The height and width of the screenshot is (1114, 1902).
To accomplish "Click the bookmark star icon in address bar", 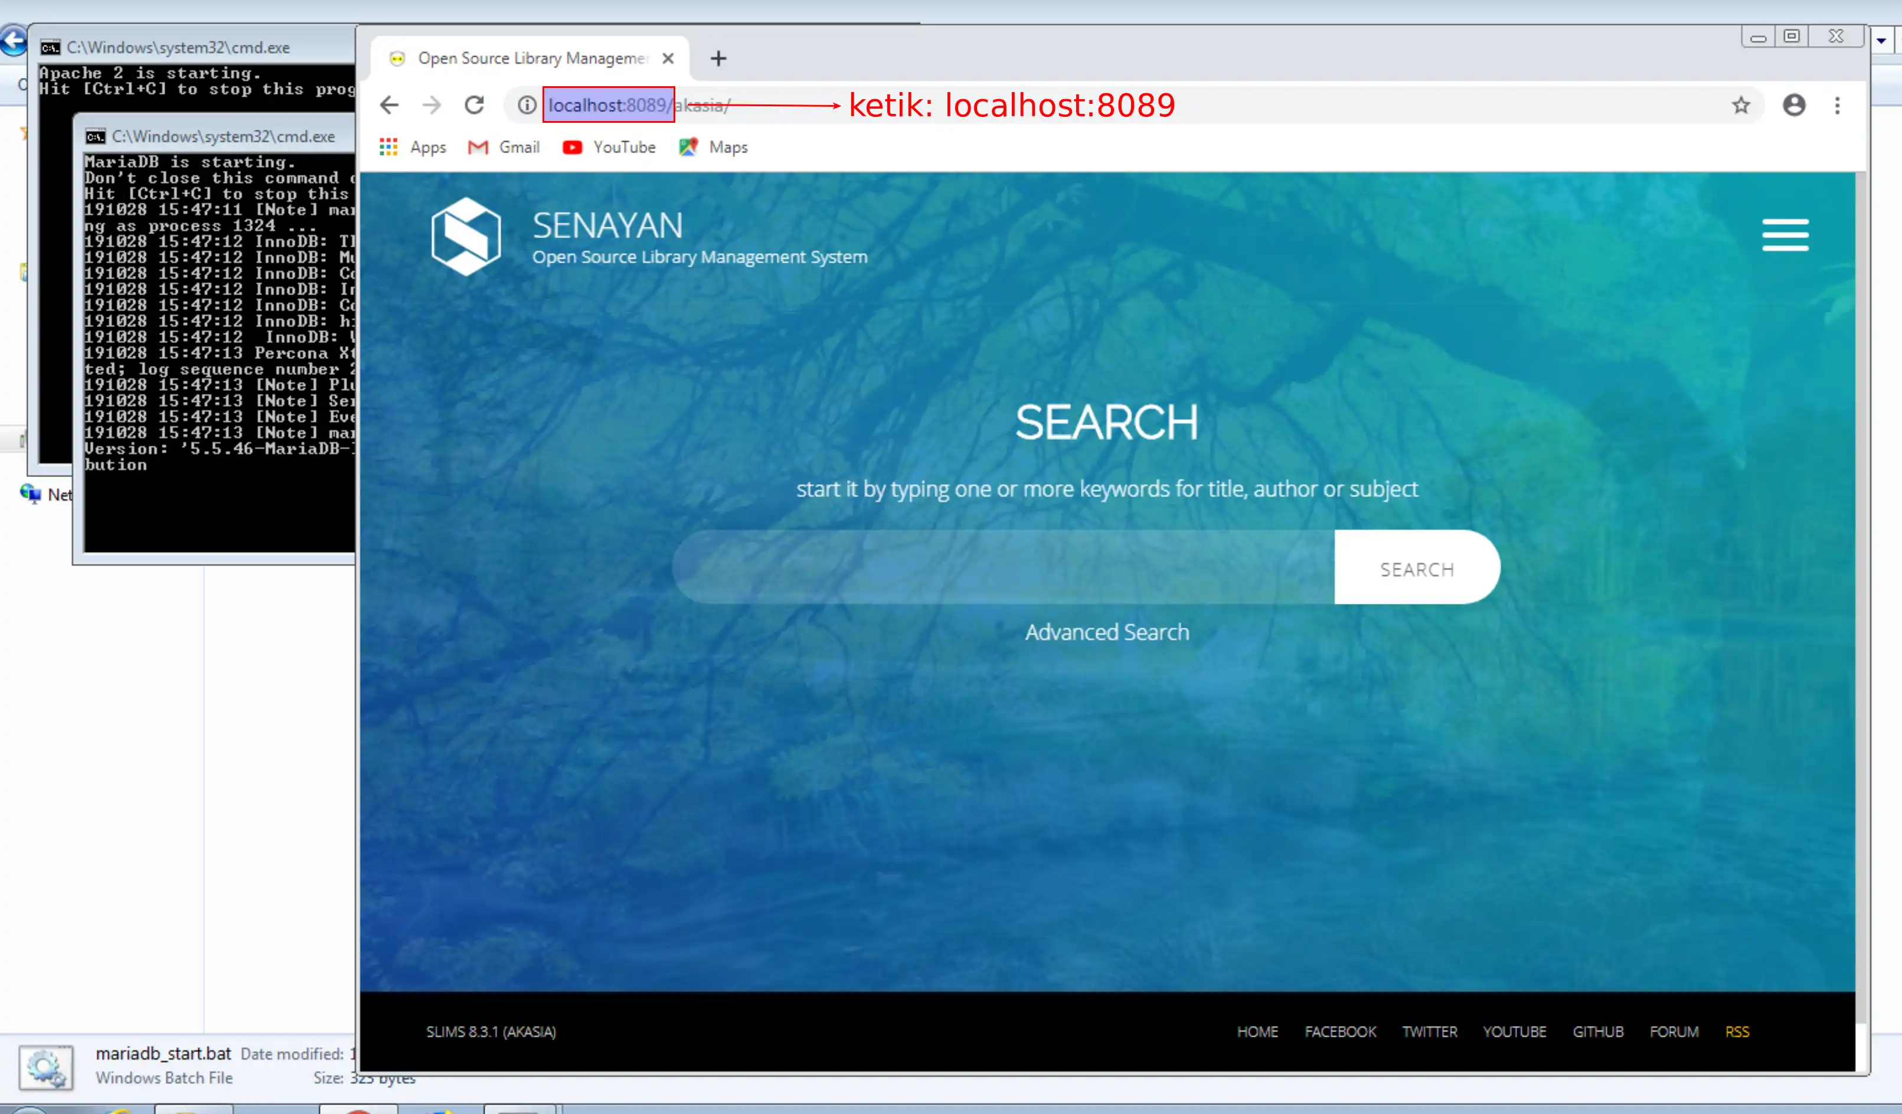I will click(1746, 104).
